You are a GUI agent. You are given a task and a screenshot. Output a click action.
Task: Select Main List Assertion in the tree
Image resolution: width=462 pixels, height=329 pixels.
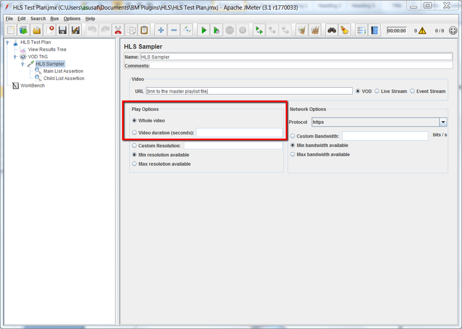63,71
